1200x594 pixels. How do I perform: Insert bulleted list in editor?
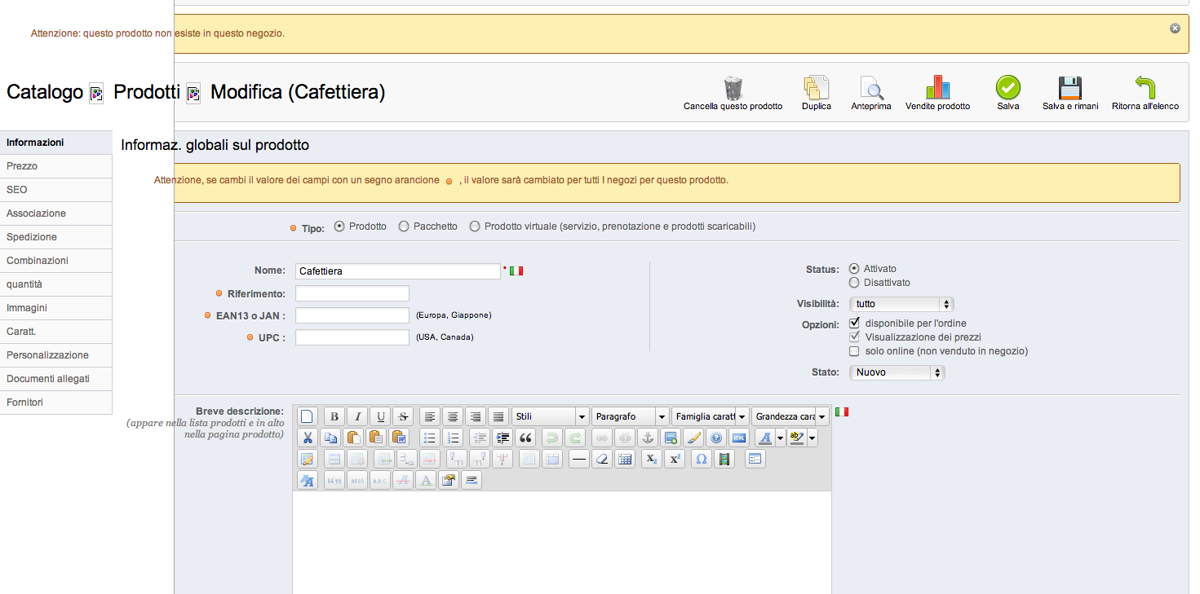coord(431,438)
